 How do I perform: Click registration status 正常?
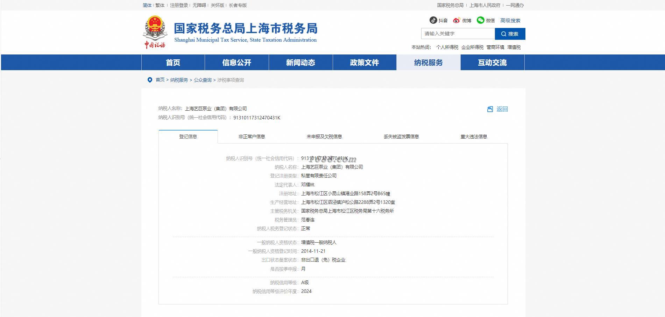point(305,228)
